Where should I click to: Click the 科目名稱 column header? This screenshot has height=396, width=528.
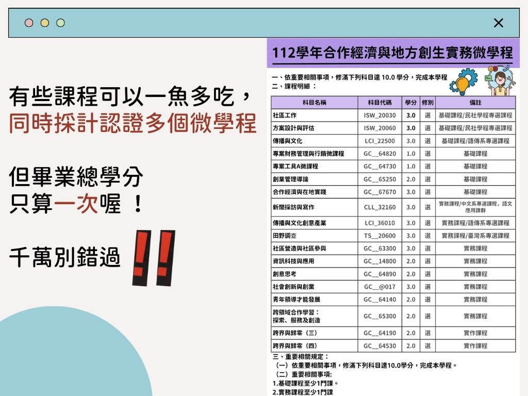pyautogui.click(x=314, y=103)
